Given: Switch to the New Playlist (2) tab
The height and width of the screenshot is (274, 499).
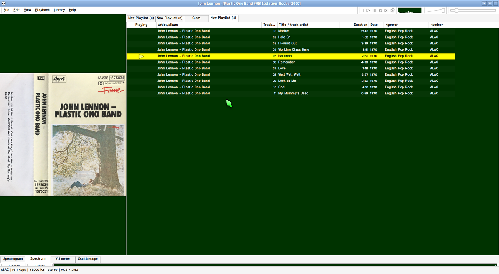Looking at the screenshot, I should point(170,18).
